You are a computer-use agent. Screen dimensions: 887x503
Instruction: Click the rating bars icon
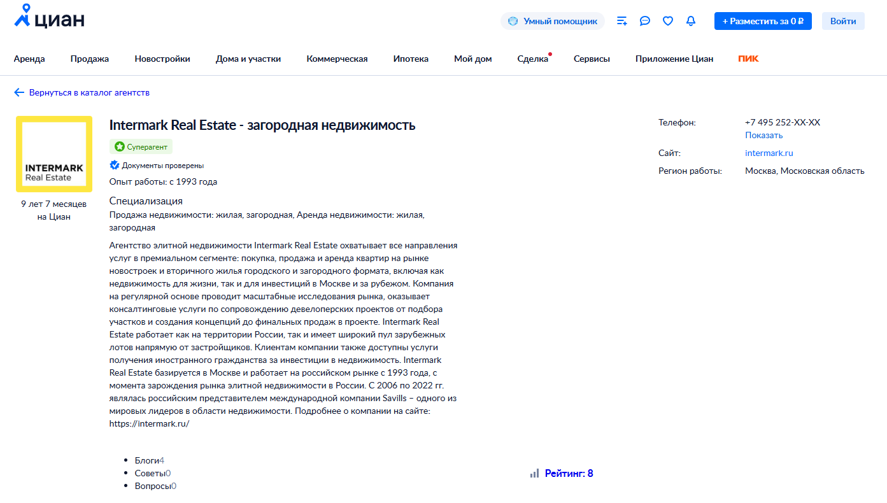[x=535, y=474]
